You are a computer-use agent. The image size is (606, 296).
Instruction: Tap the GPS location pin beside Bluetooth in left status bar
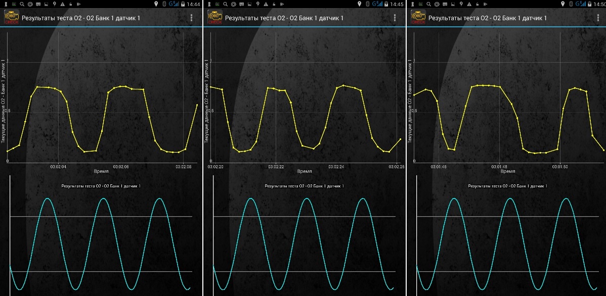[156, 4]
